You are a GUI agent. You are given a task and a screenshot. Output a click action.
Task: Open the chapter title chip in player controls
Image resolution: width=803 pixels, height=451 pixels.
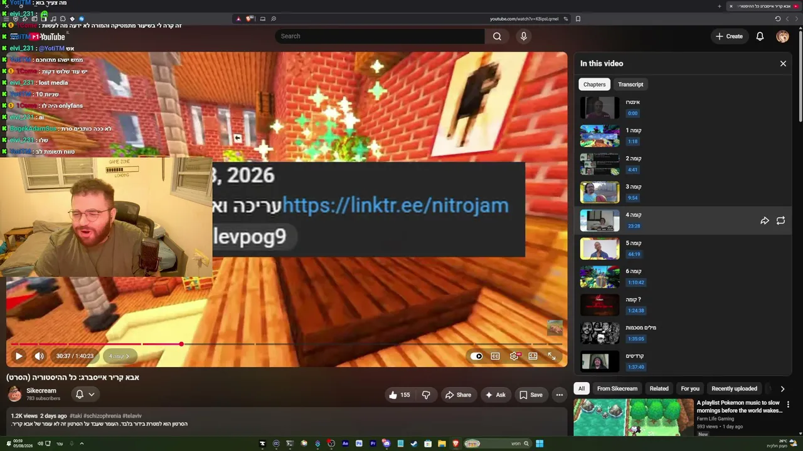tap(119, 356)
